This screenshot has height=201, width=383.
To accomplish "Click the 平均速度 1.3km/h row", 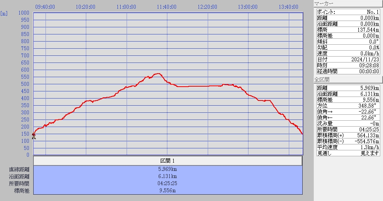I will pyautogui.click(x=348, y=147).
